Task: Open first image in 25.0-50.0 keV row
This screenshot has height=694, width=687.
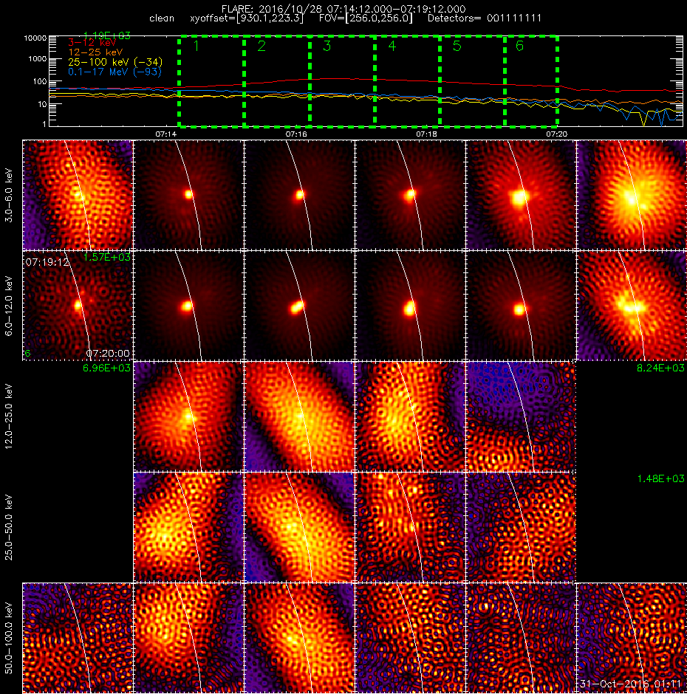Action: (x=188, y=526)
